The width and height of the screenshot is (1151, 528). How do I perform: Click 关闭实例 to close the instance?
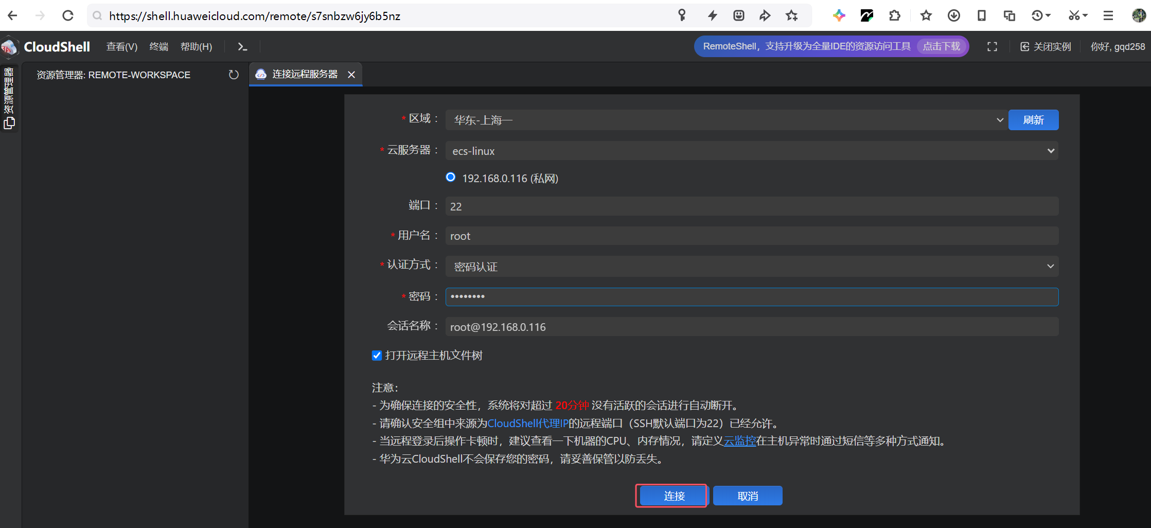pos(1046,47)
